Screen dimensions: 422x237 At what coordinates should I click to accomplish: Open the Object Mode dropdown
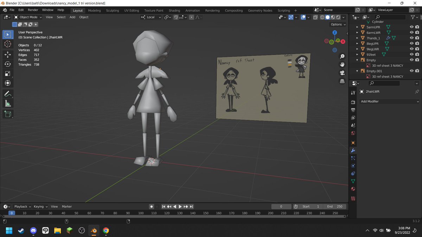pos(28,17)
